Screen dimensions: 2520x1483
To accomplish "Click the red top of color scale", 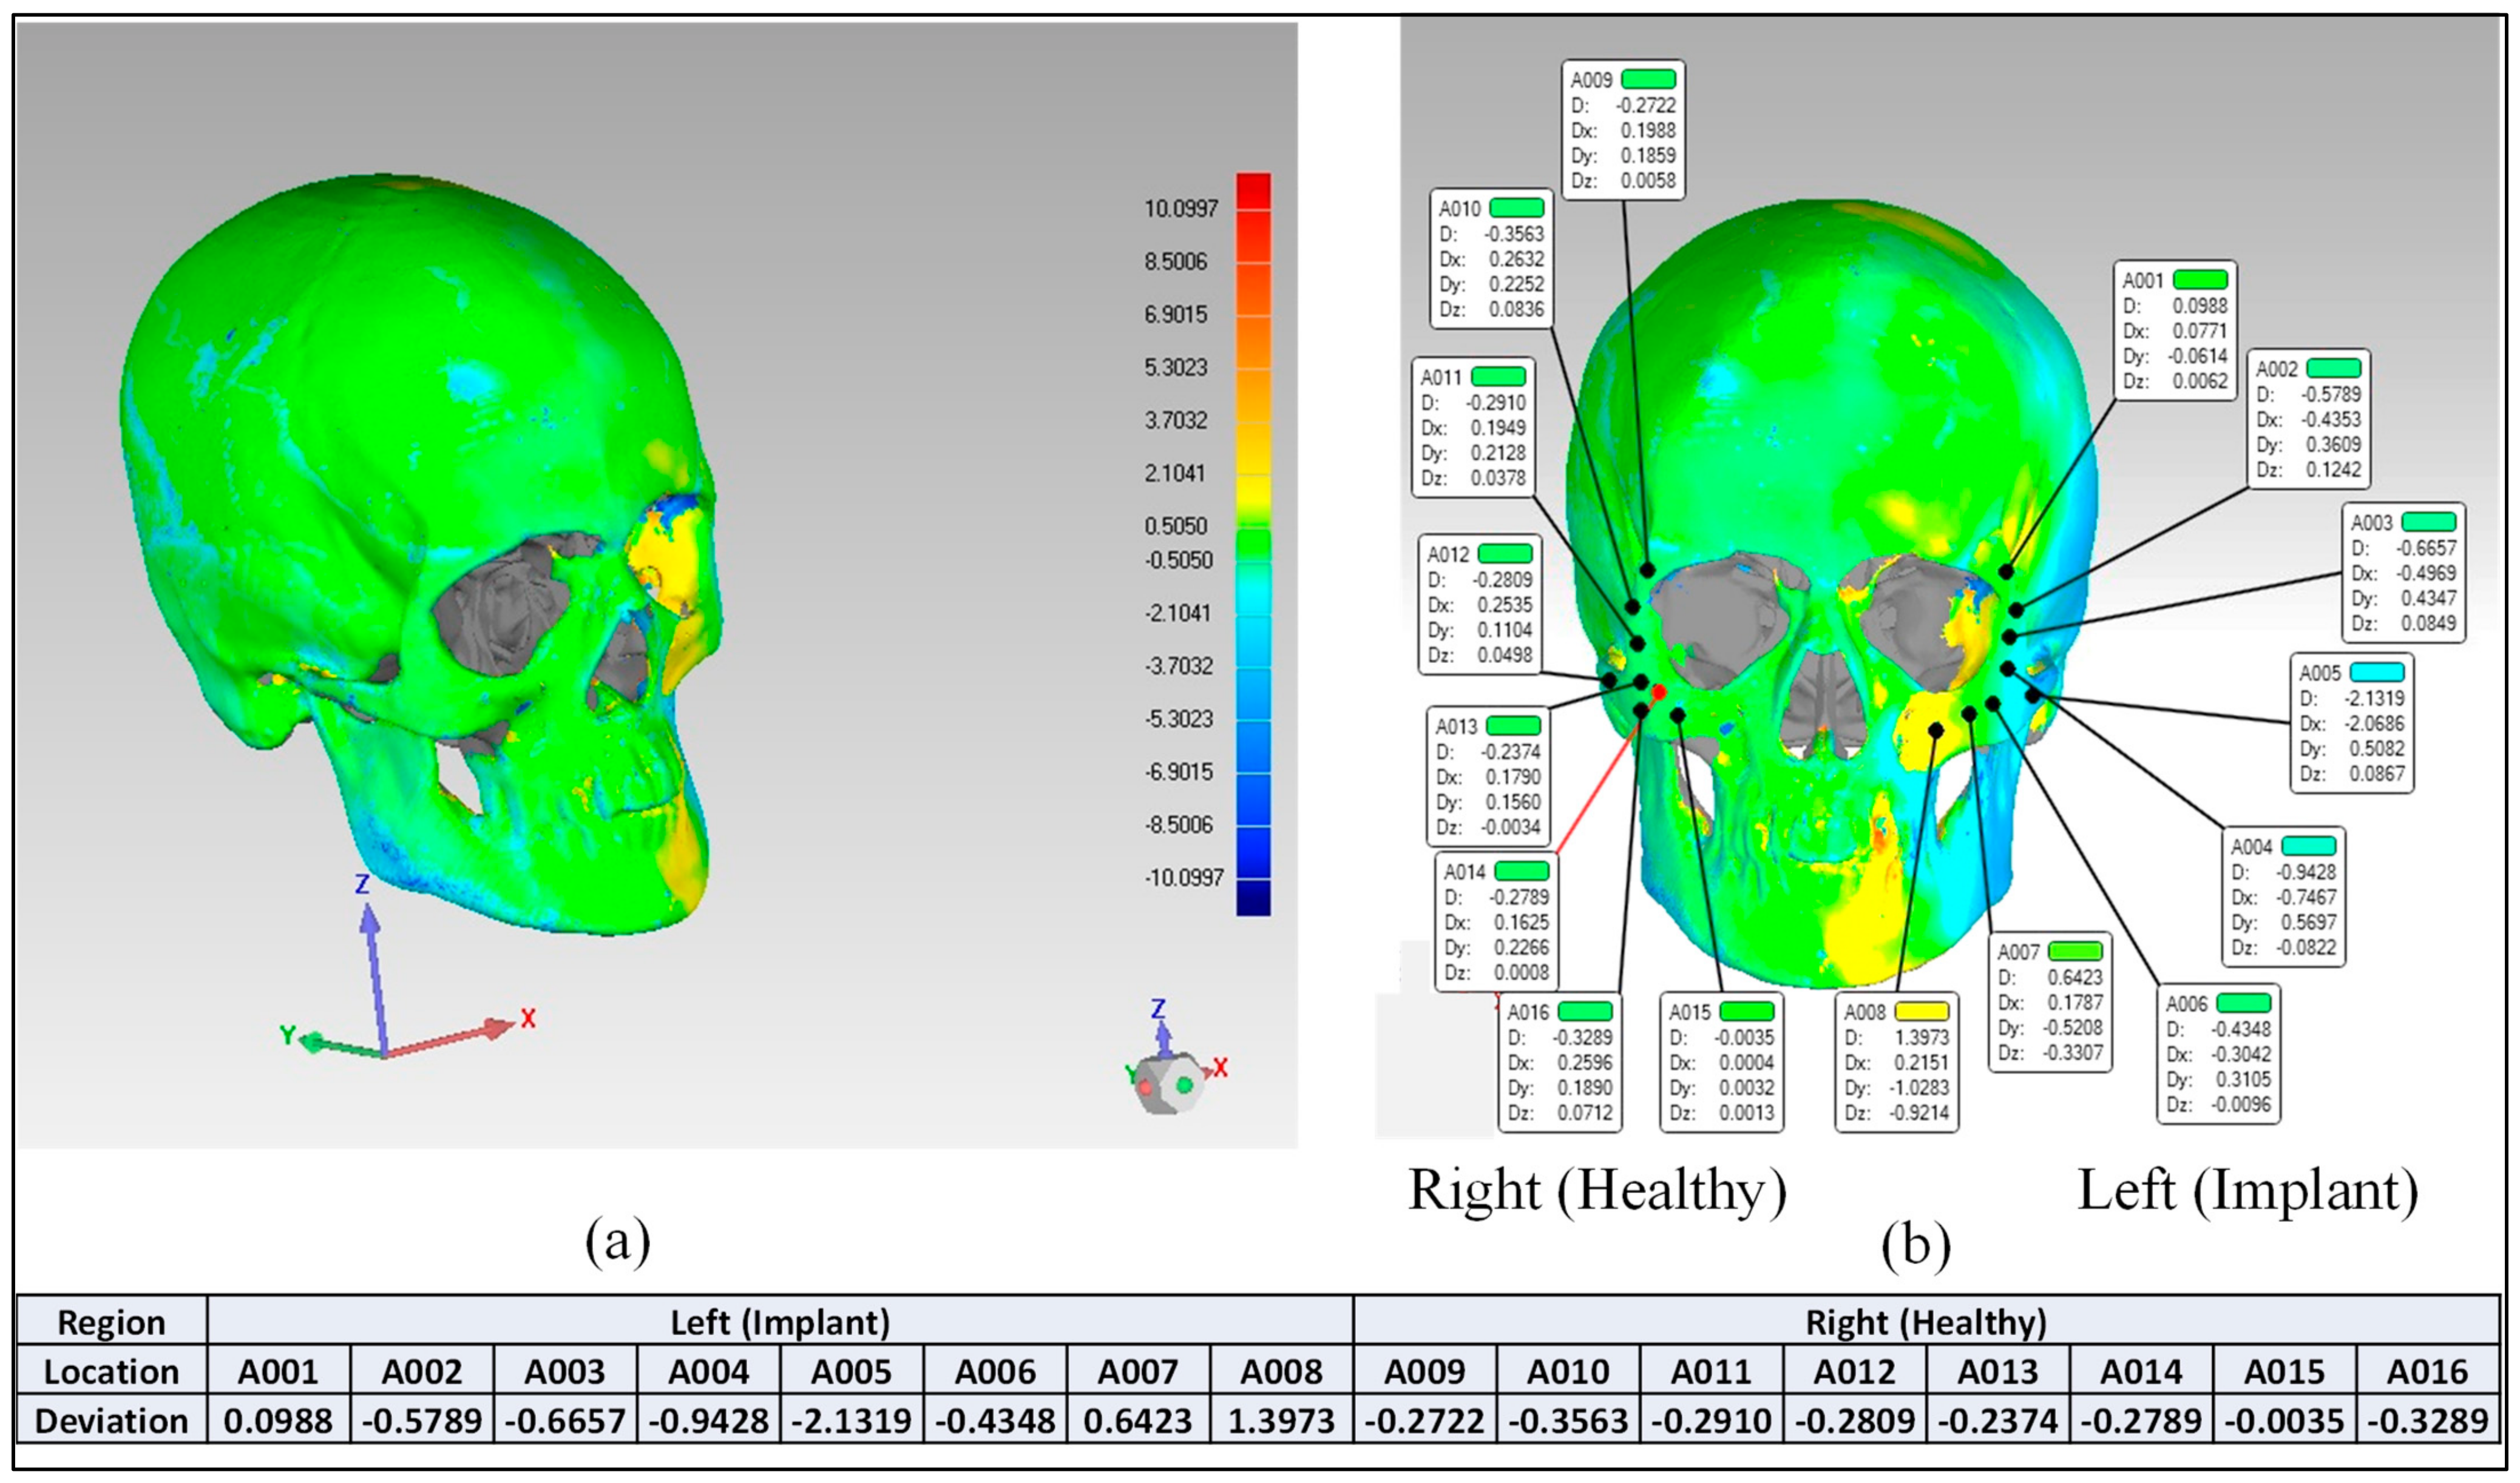I will [1253, 191].
